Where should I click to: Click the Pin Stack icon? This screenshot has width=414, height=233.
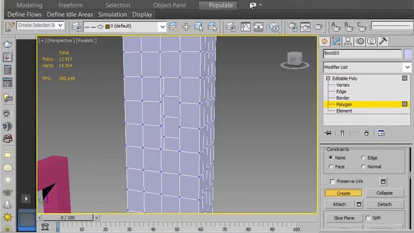coord(328,133)
